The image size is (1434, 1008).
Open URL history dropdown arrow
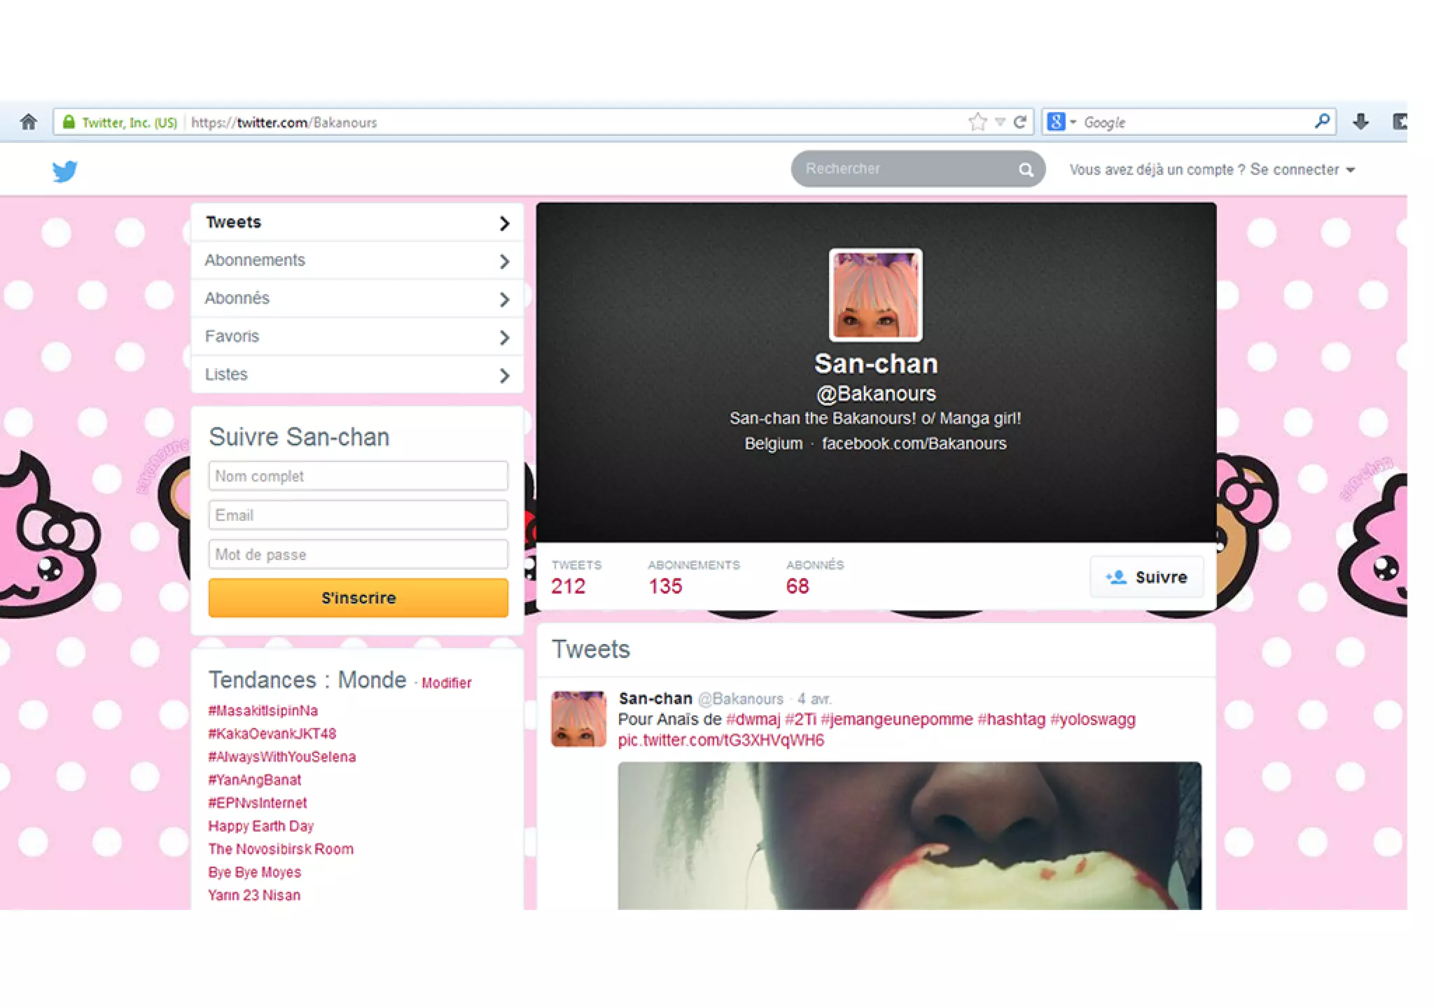click(1000, 122)
